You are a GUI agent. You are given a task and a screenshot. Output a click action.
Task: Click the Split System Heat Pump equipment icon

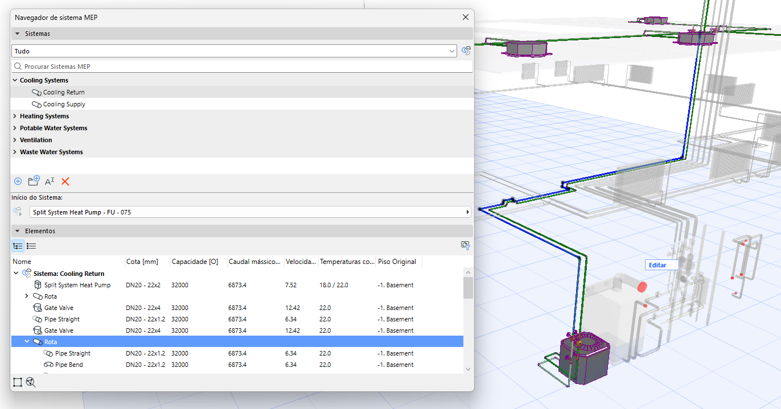(38, 285)
